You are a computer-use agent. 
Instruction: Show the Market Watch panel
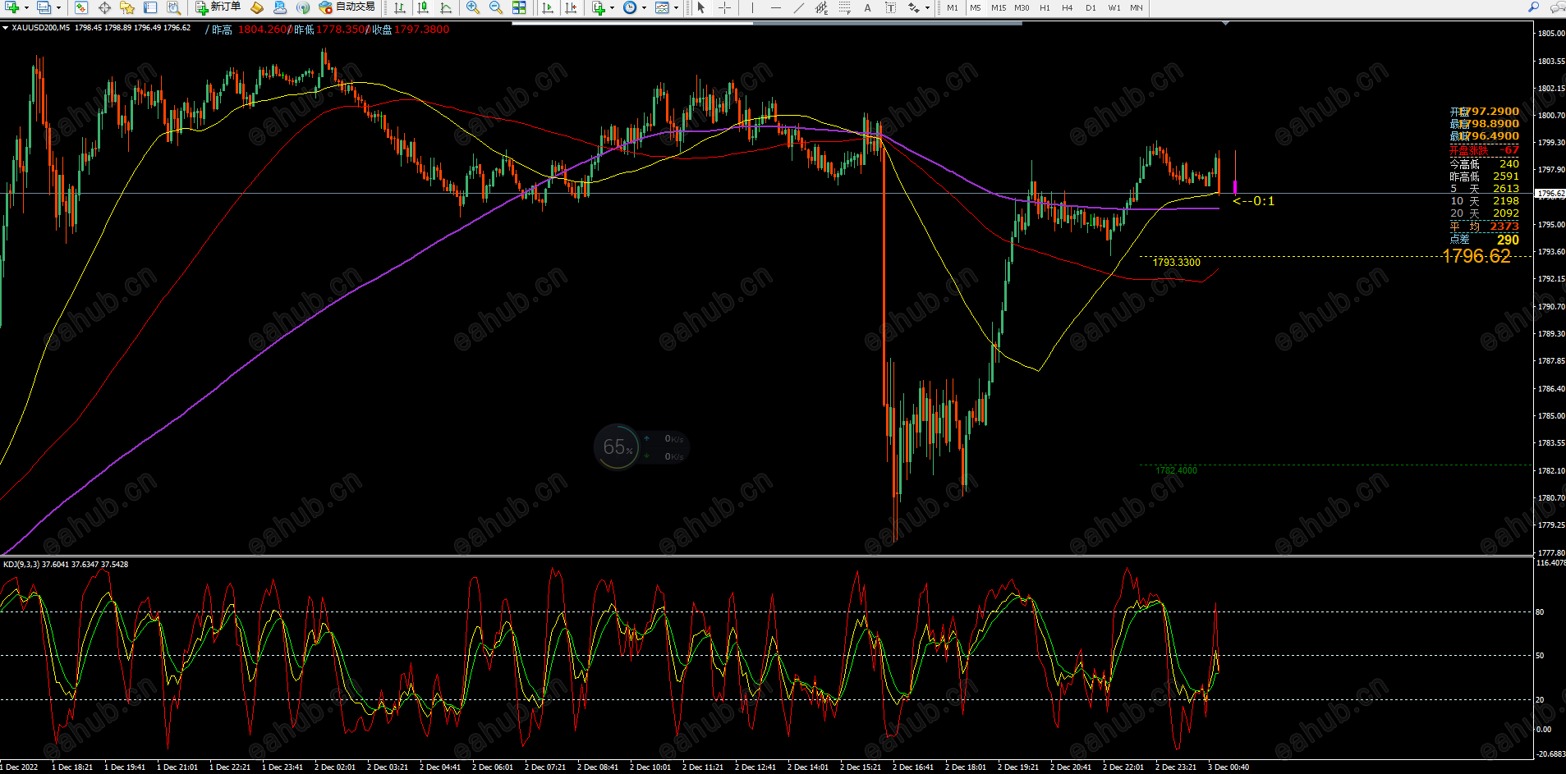pos(81,7)
